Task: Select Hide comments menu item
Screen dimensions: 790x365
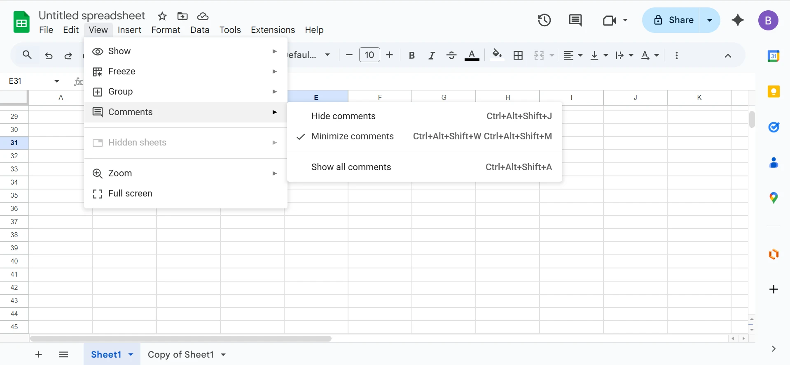Action: click(x=343, y=116)
